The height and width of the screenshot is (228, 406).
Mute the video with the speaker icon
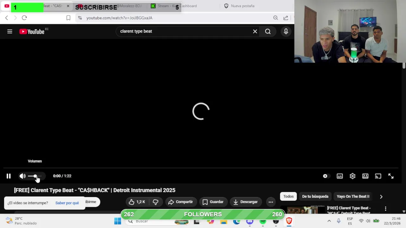coord(23,176)
